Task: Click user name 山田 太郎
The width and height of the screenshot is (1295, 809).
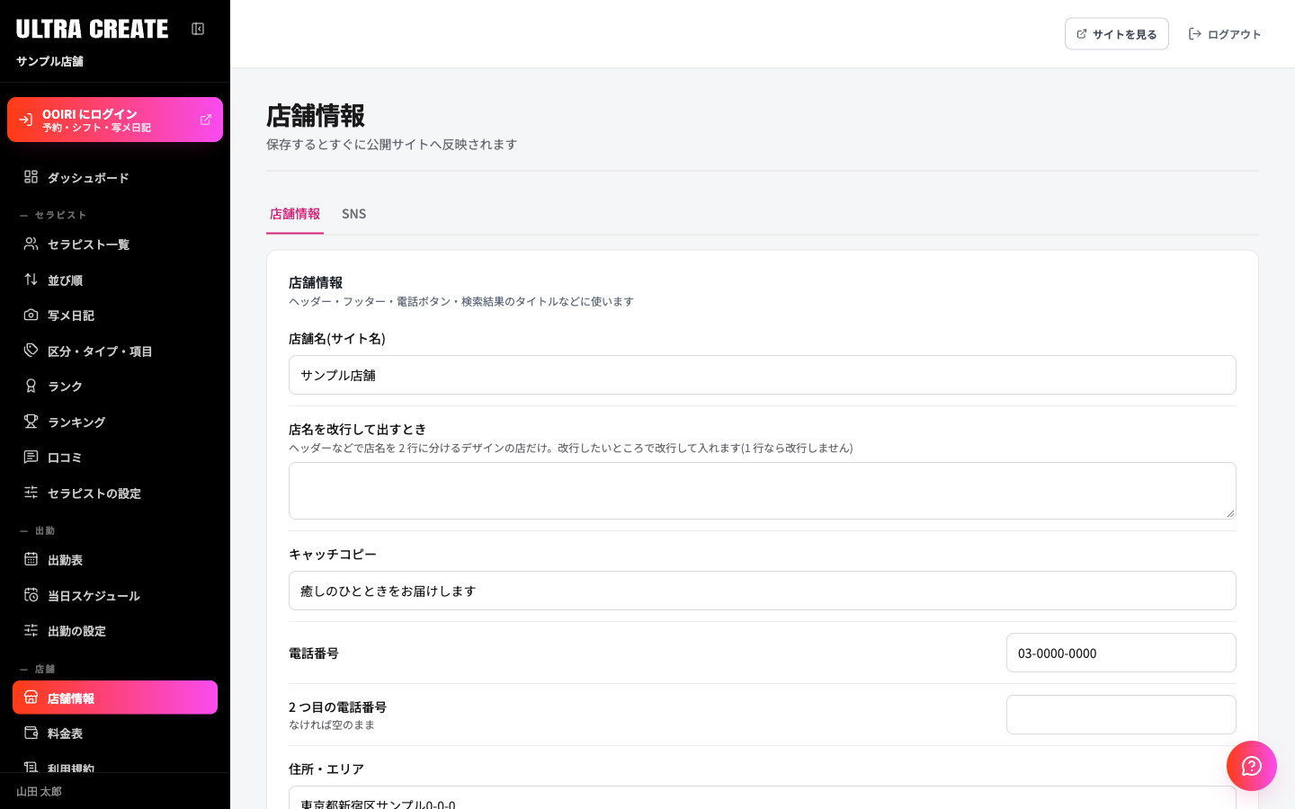Action: (x=39, y=792)
